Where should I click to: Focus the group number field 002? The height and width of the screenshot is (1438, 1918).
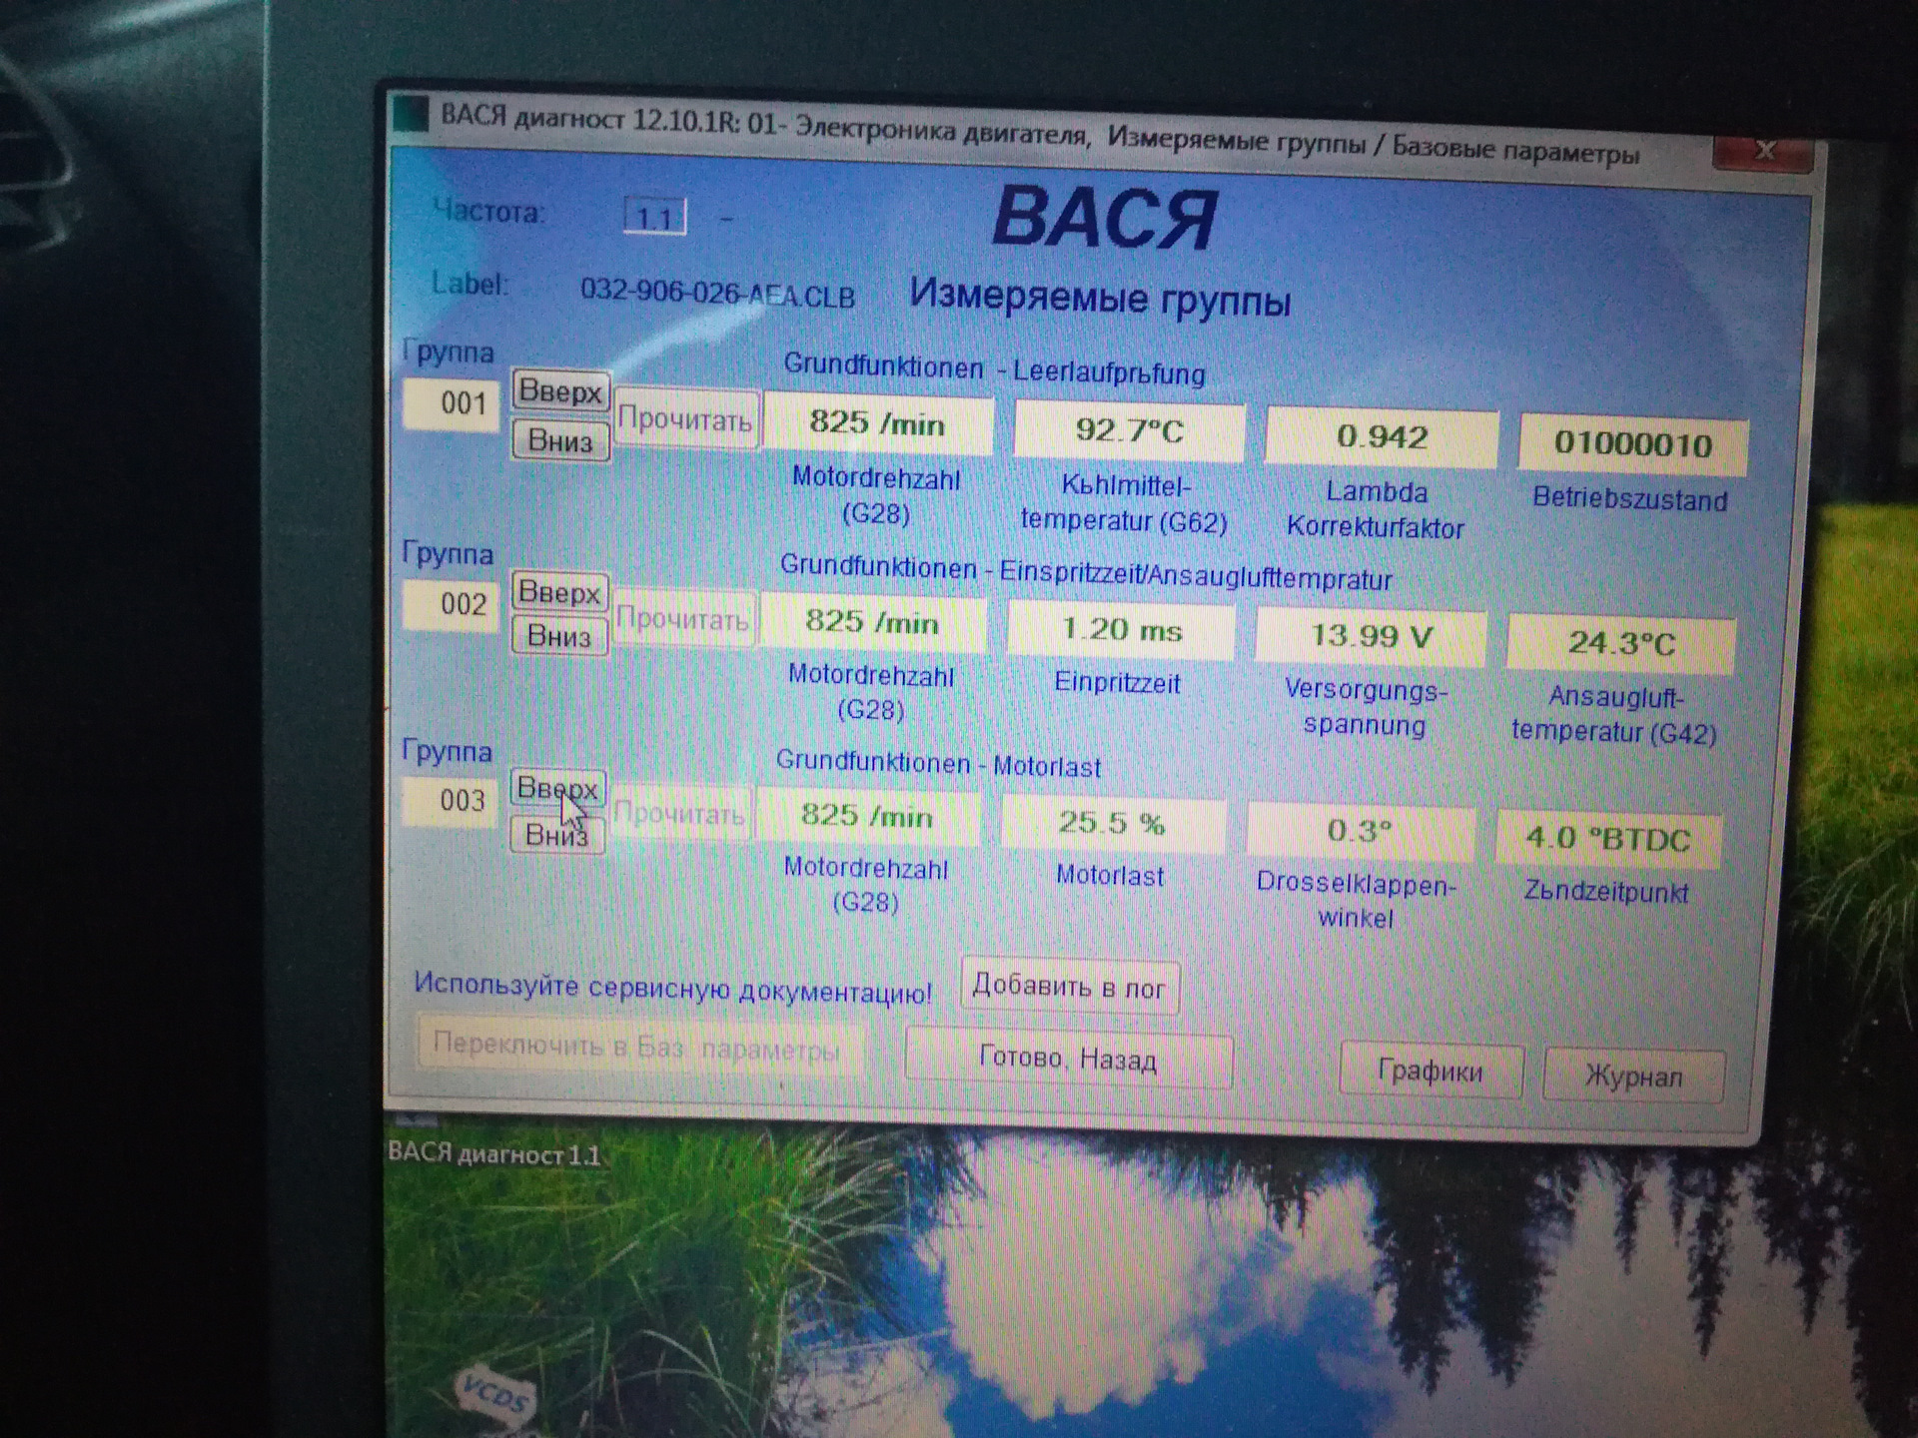pyautogui.click(x=450, y=604)
